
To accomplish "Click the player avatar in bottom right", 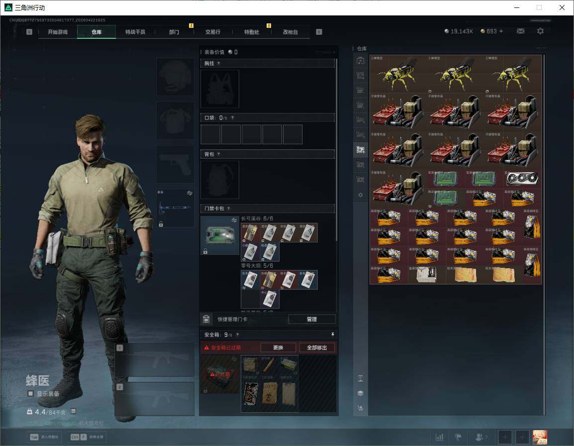I will 540,437.
